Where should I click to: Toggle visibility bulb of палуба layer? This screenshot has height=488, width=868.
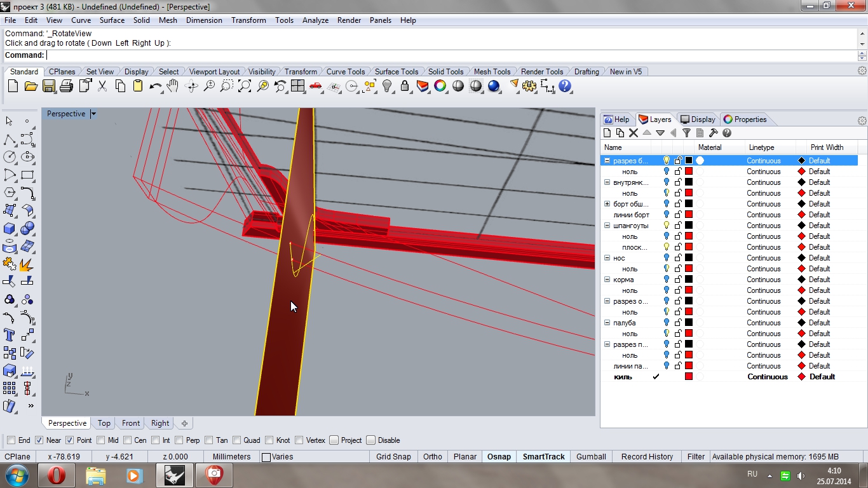tap(667, 323)
